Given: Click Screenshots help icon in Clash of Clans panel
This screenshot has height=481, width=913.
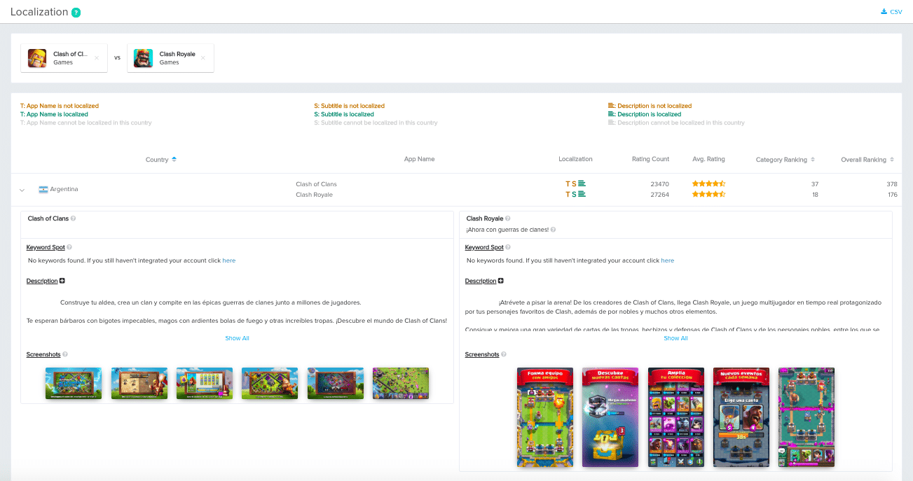Looking at the screenshot, I should (65, 354).
